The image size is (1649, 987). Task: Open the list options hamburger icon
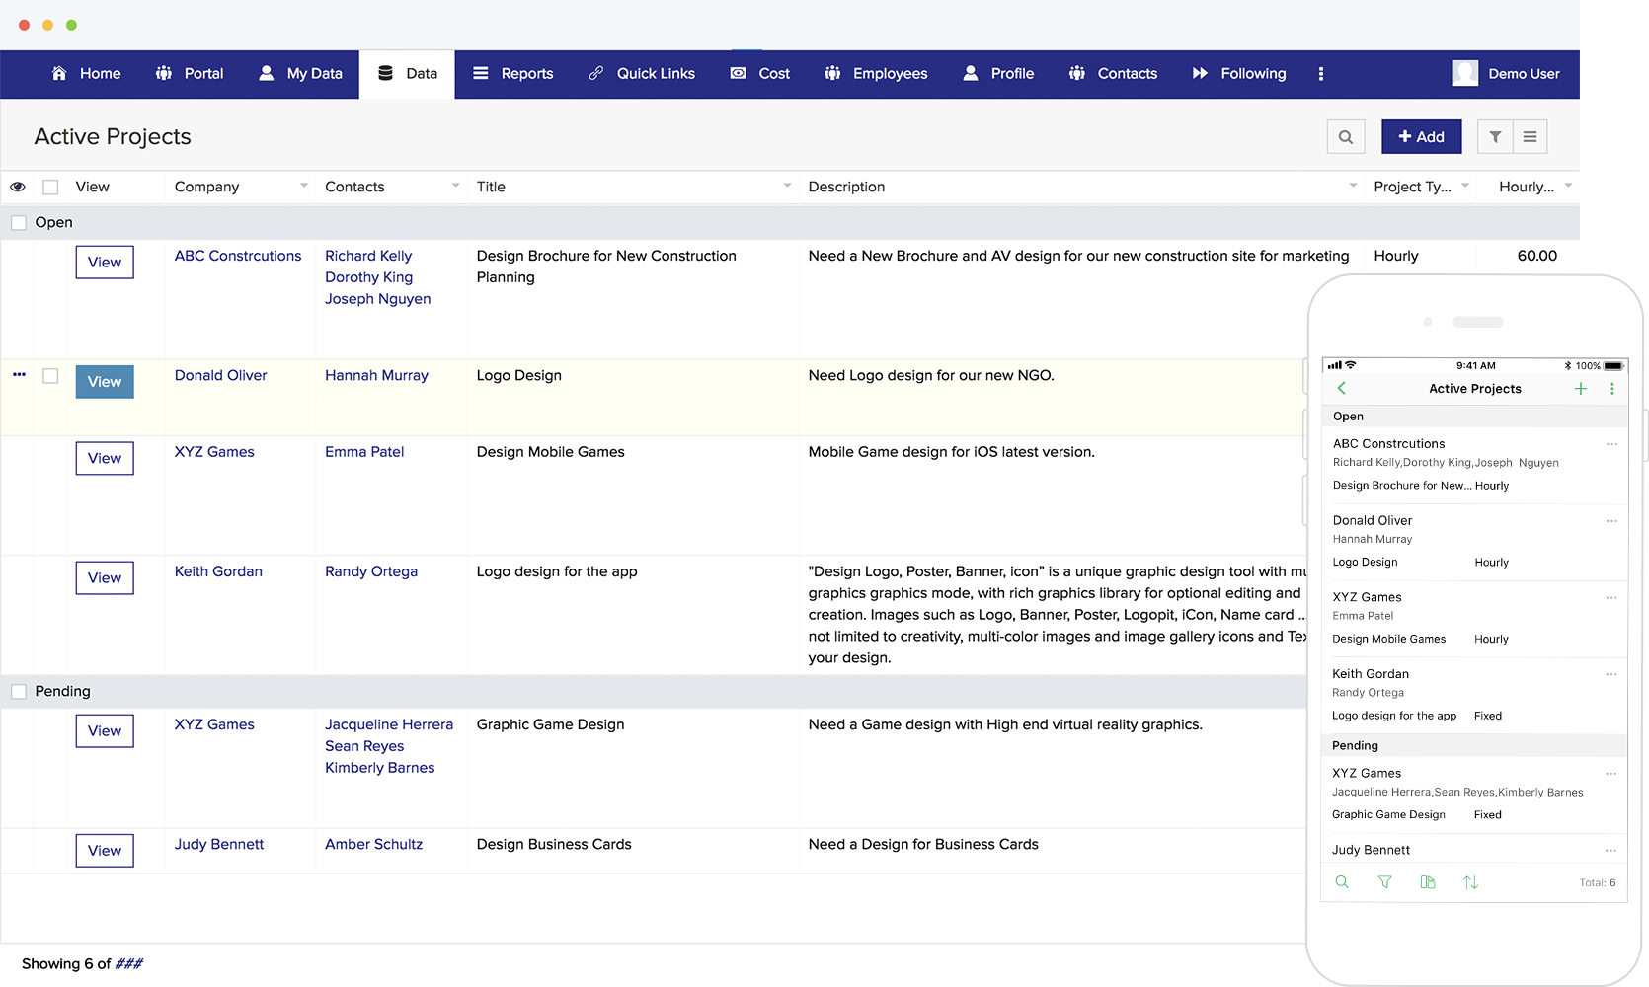[x=1530, y=137]
